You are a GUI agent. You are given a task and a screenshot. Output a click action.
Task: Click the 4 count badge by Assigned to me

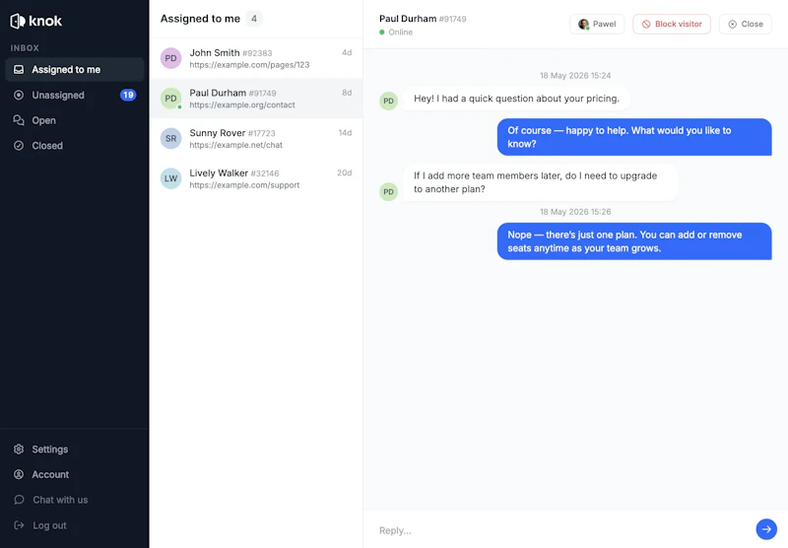[254, 19]
